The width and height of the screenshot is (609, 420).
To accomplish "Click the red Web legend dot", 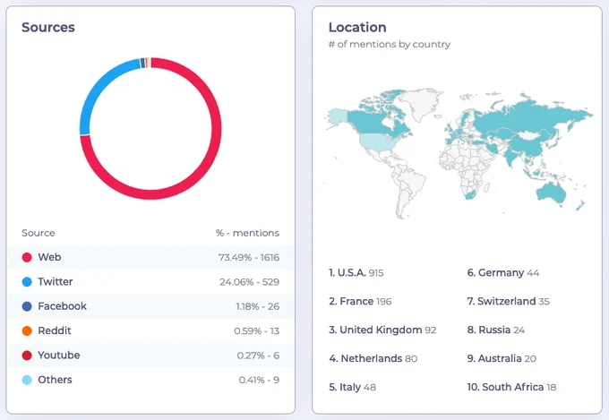I will click(27, 257).
